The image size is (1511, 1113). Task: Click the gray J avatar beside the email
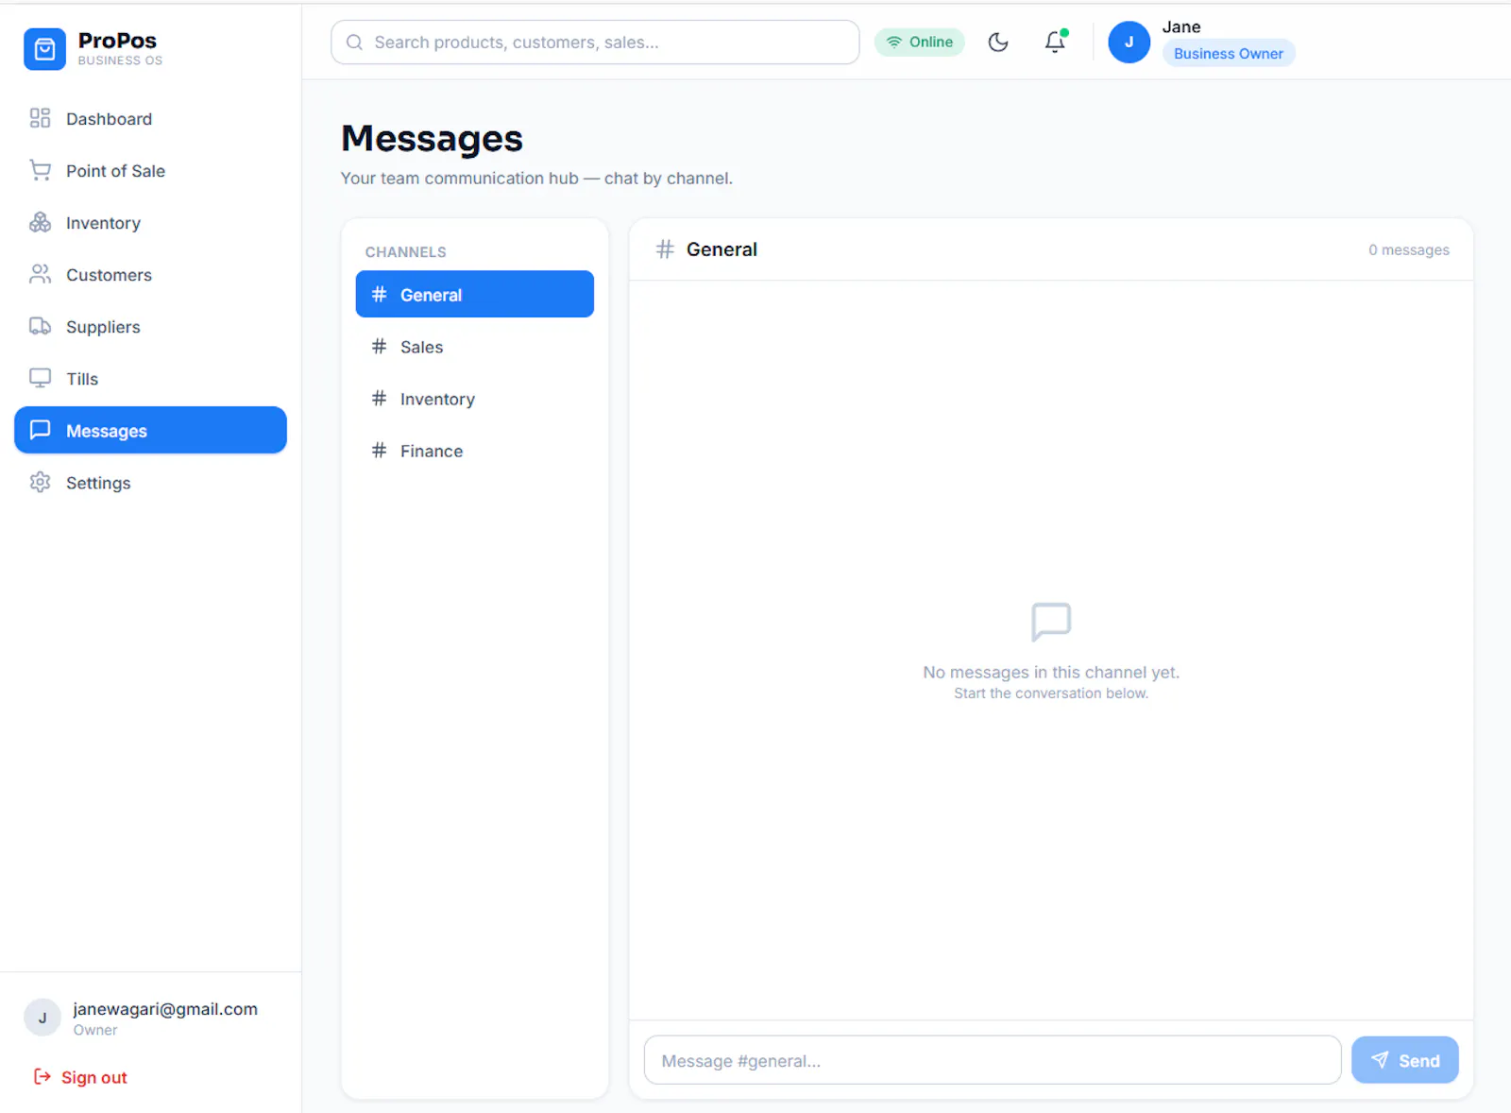click(42, 1018)
